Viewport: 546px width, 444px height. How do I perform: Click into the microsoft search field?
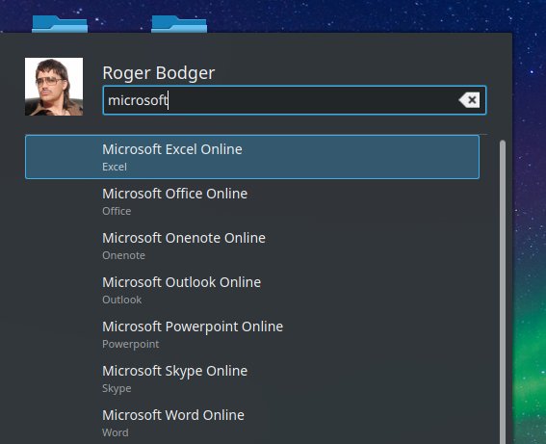(x=295, y=100)
